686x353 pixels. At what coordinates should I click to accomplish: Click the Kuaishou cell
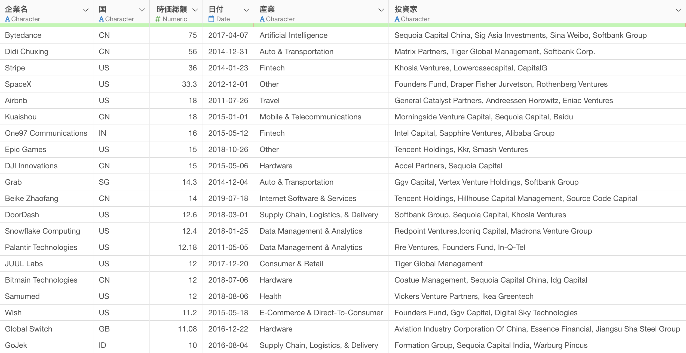pos(47,117)
